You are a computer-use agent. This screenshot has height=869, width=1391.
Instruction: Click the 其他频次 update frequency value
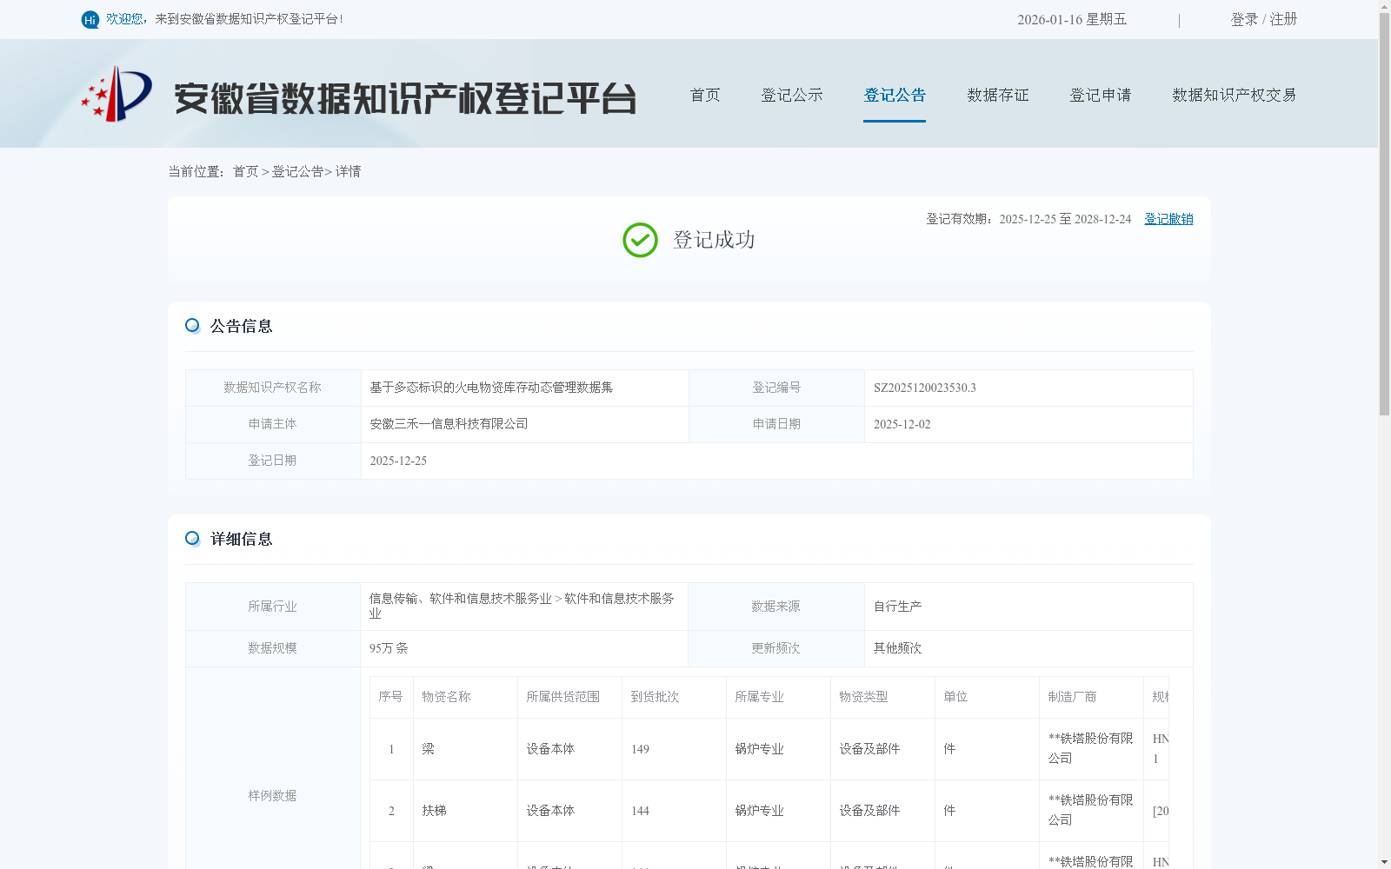(897, 648)
